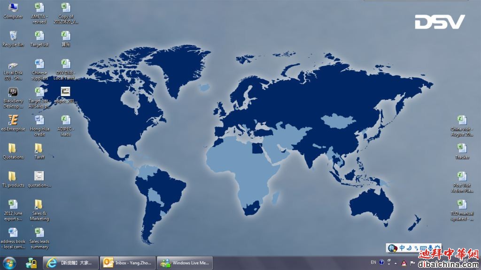Select the Tracker spreadsheet icon
481x270 pixels.
click(x=462, y=151)
